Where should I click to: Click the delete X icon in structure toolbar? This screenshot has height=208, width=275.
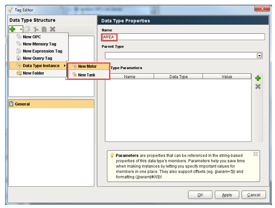point(52,29)
